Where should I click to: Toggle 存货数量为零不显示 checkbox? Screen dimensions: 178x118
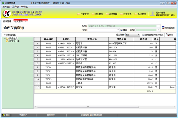tap(144, 35)
